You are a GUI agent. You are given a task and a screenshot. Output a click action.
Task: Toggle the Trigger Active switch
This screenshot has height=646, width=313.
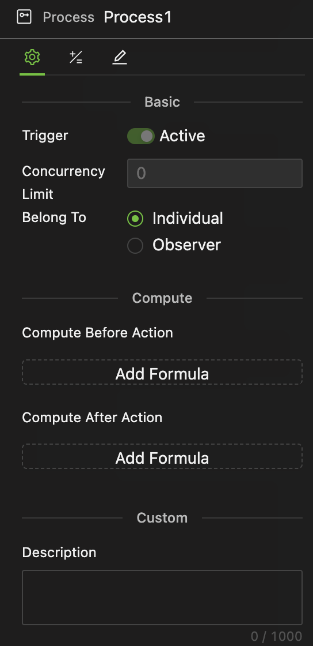click(141, 136)
